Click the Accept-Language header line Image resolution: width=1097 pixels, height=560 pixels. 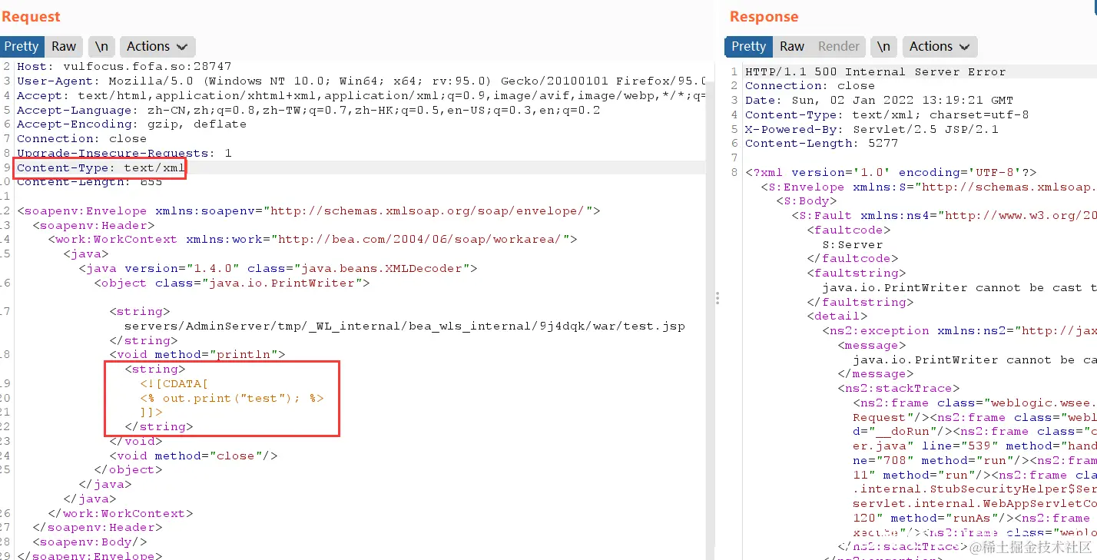(308, 110)
